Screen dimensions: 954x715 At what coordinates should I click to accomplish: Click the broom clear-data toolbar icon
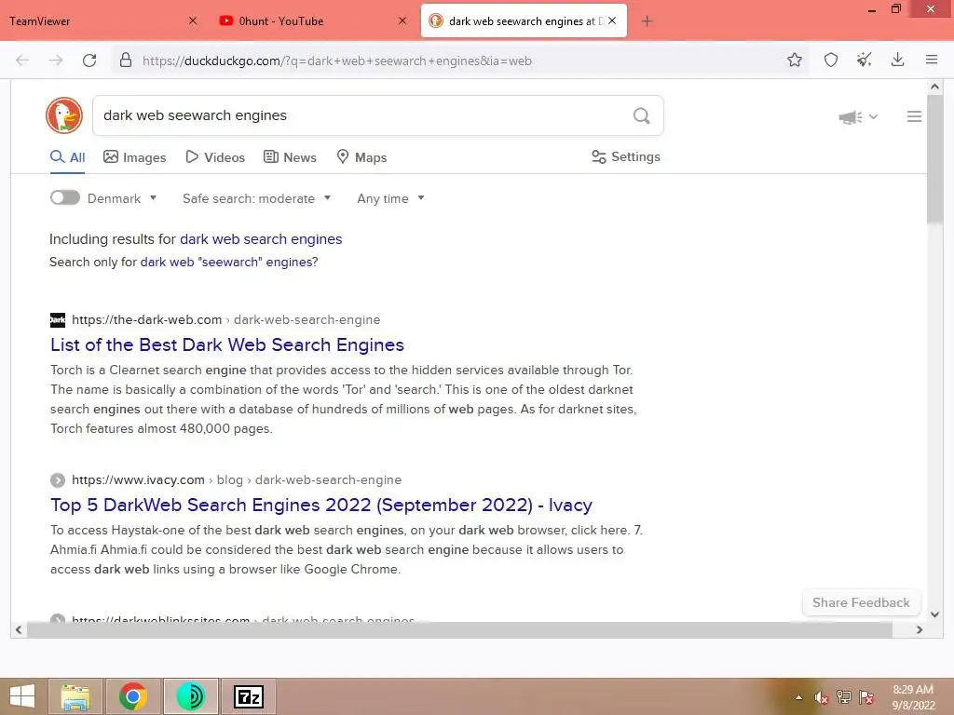click(x=864, y=60)
